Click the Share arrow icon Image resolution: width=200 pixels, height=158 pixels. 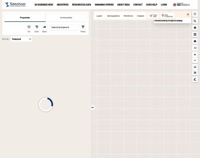[44, 27]
